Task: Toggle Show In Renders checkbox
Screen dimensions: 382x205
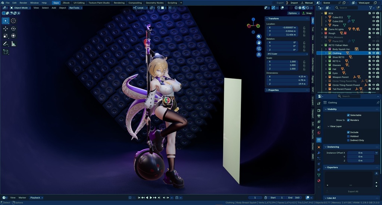Action: [x=348, y=120]
